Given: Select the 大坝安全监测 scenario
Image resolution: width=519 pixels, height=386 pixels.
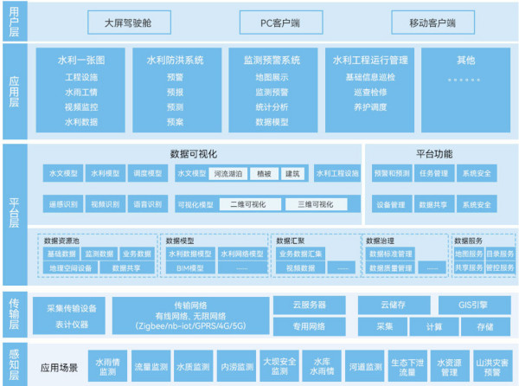Looking at the screenshot, I should pos(279,365).
